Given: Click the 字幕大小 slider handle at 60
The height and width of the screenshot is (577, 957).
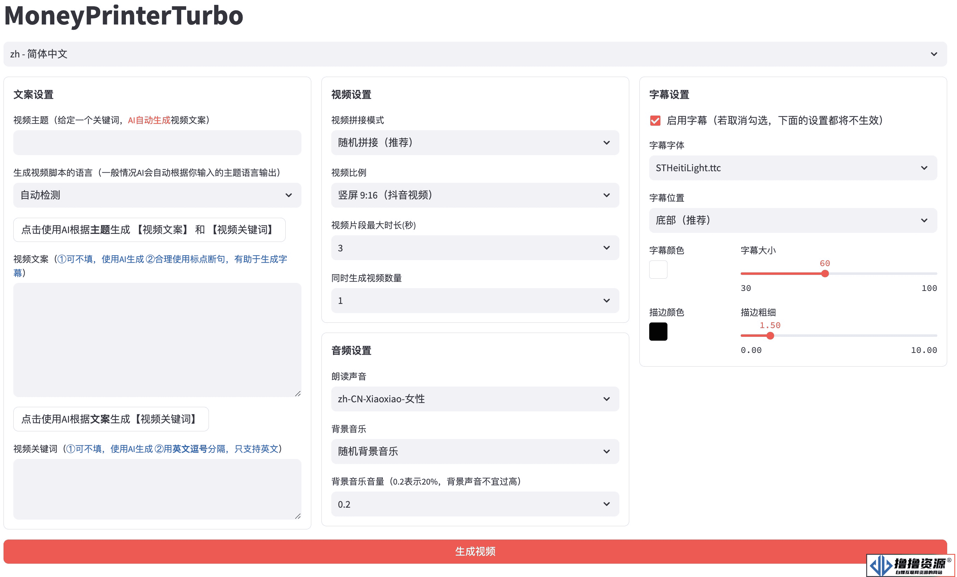Looking at the screenshot, I should [x=825, y=273].
